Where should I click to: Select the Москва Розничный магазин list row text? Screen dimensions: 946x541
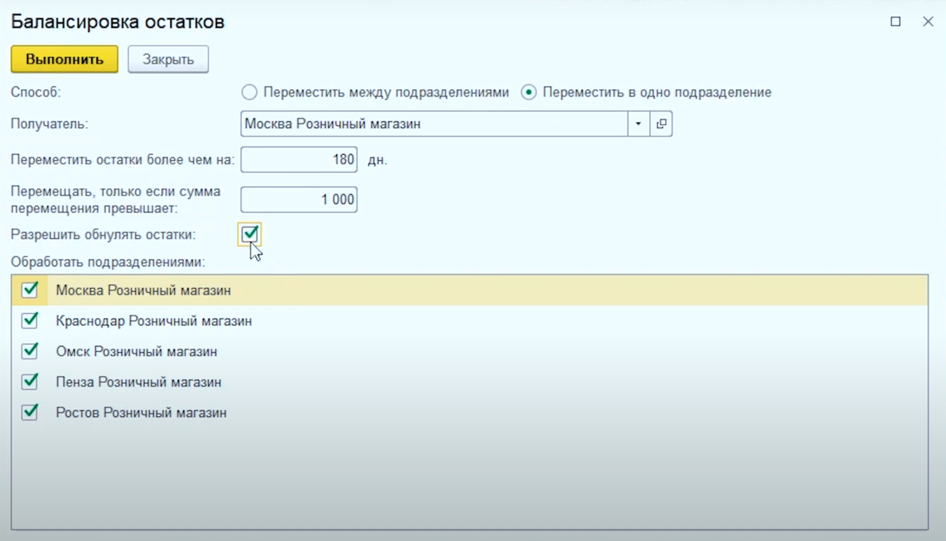pos(143,290)
